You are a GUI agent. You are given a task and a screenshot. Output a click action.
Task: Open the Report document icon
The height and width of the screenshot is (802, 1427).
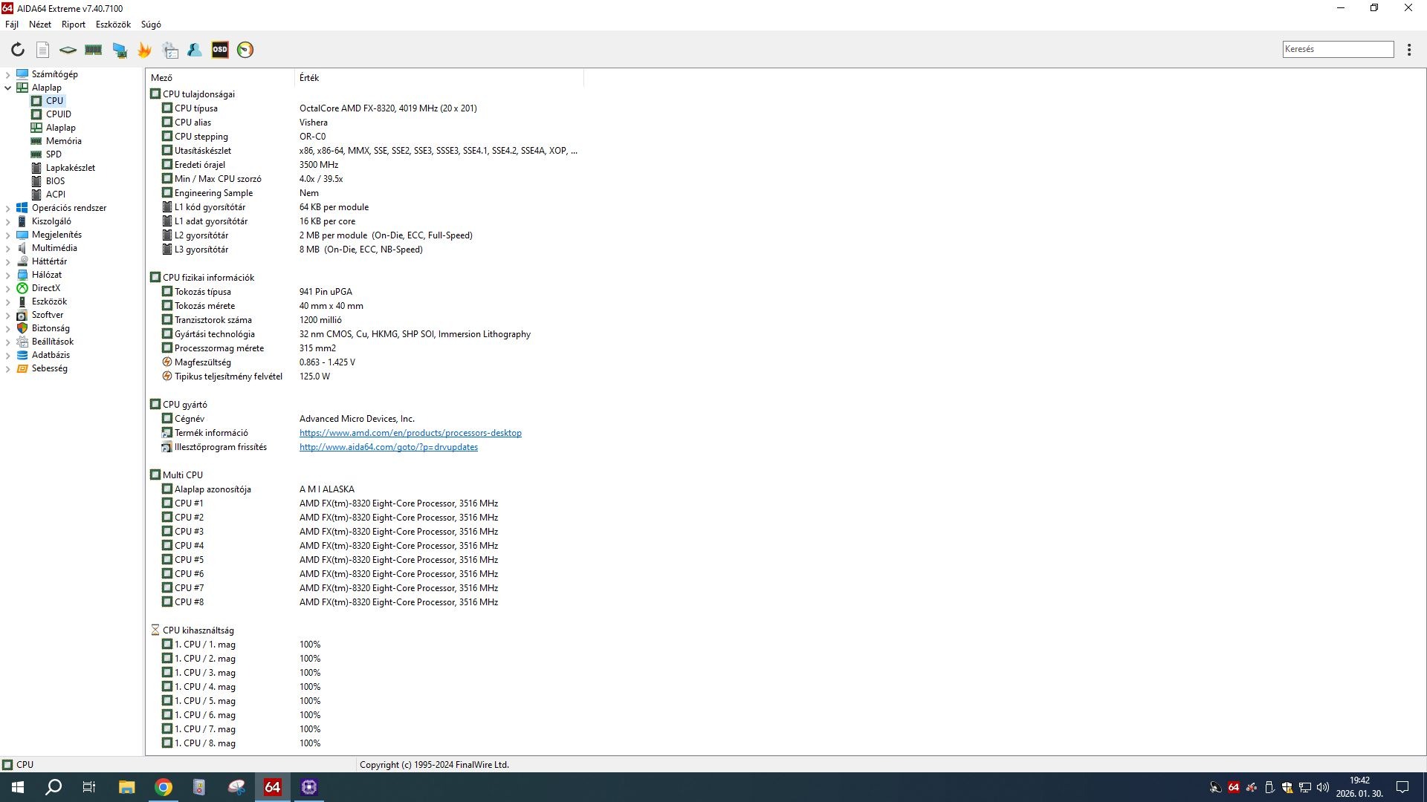43,50
